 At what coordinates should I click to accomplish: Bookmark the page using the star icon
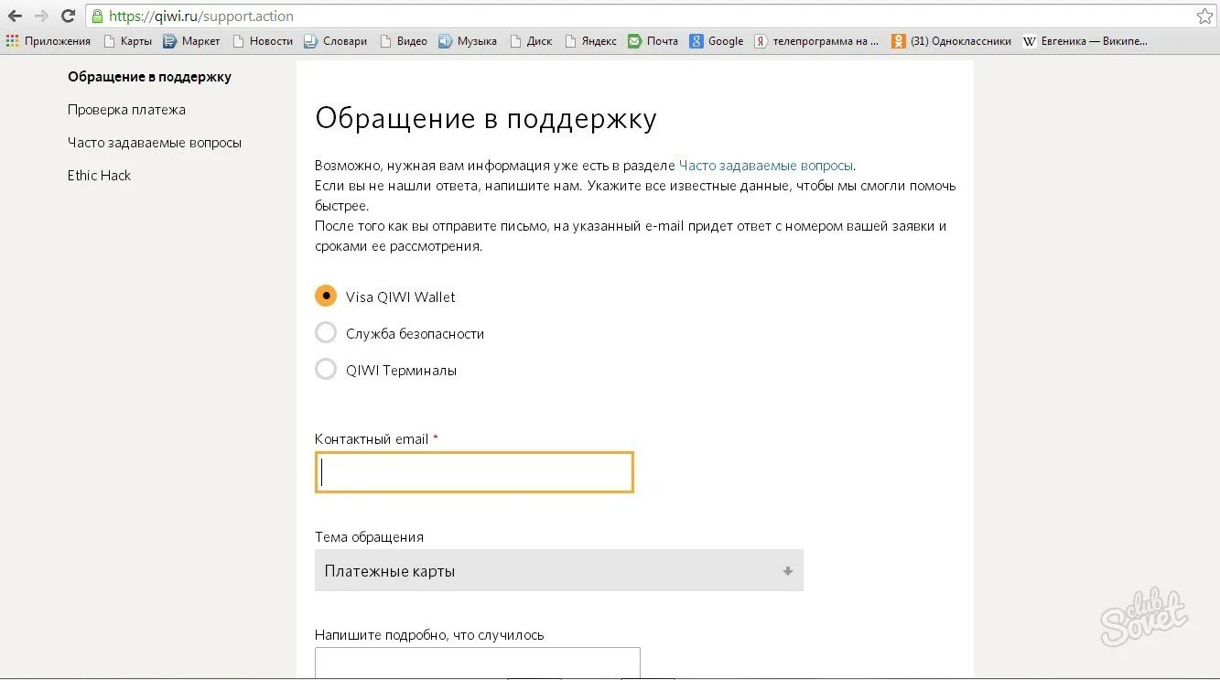point(1204,16)
